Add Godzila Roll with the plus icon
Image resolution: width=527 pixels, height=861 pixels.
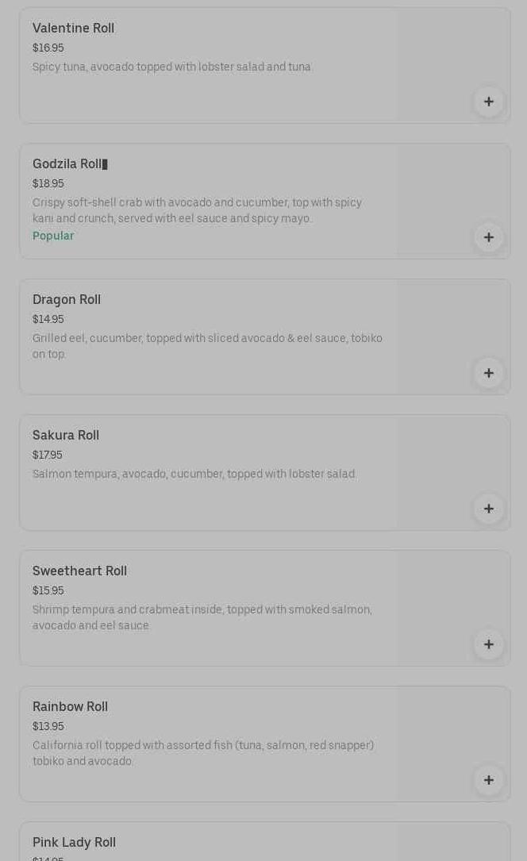pyautogui.click(x=488, y=237)
